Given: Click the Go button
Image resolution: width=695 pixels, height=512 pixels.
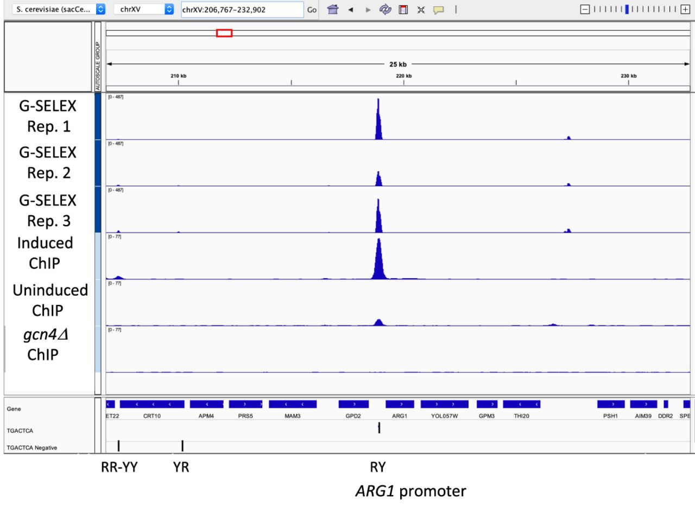Looking at the screenshot, I should (312, 10).
